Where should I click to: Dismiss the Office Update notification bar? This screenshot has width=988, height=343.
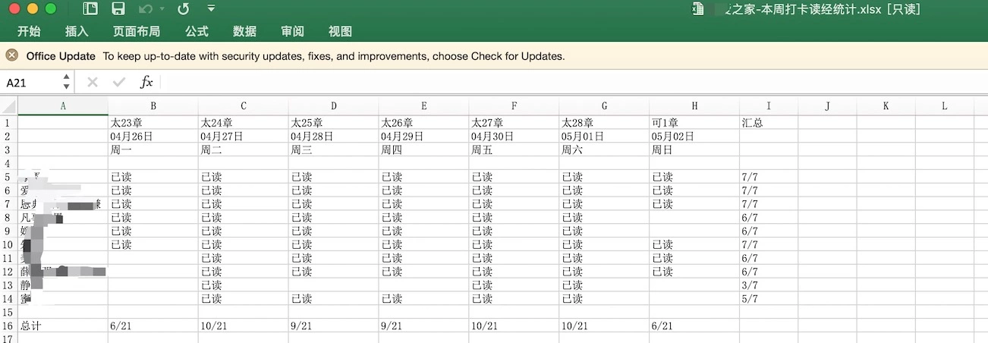[12, 55]
